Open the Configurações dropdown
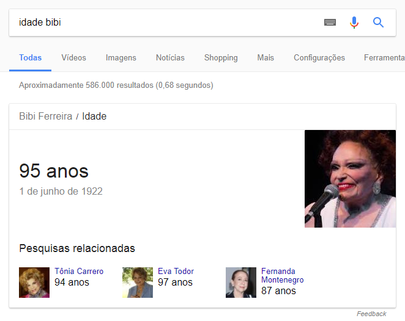Image resolution: width=405 pixels, height=321 pixels. [x=319, y=58]
